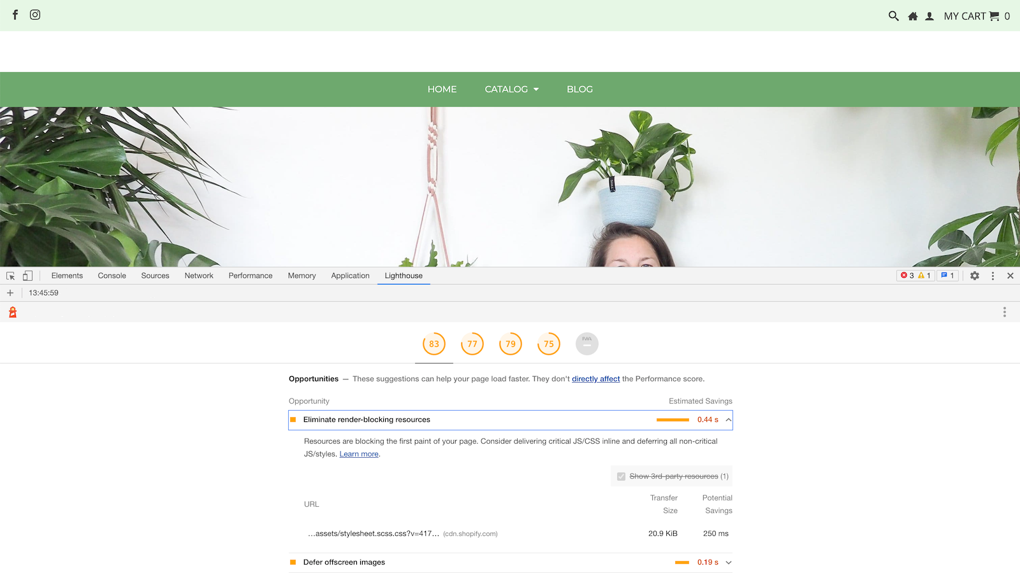Click the account person icon
This screenshot has width=1020, height=573.
(x=929, y=16)
